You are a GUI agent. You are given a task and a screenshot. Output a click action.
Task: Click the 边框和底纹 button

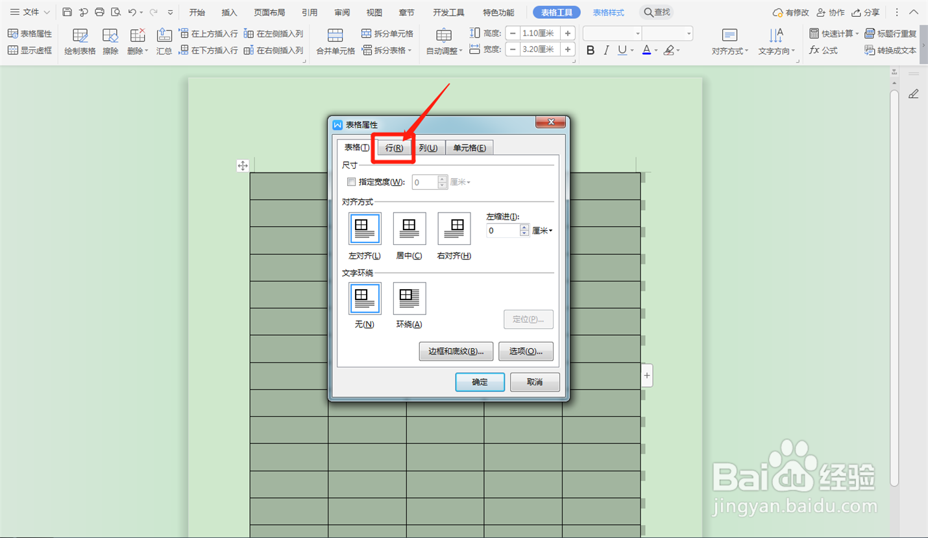click(456, 351)
